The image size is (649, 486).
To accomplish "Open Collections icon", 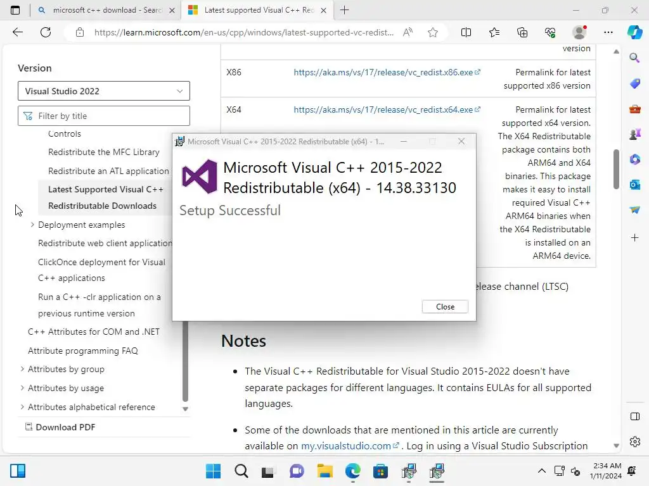I will (522, 32).
